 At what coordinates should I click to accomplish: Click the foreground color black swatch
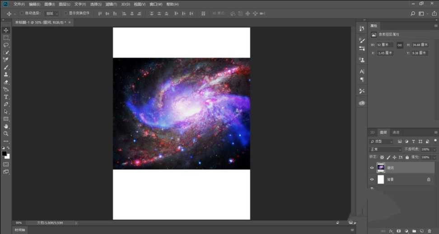pyautogui.click(x=5, y=153)
